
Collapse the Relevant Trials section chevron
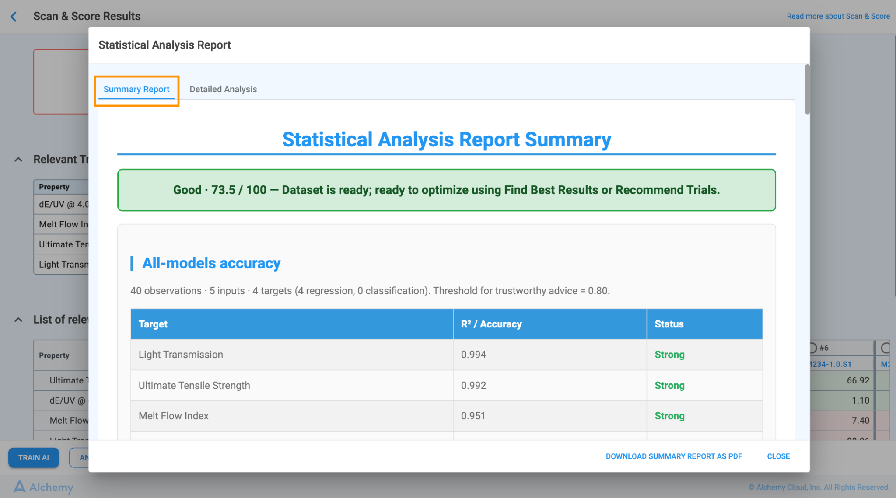pos(18,160)
